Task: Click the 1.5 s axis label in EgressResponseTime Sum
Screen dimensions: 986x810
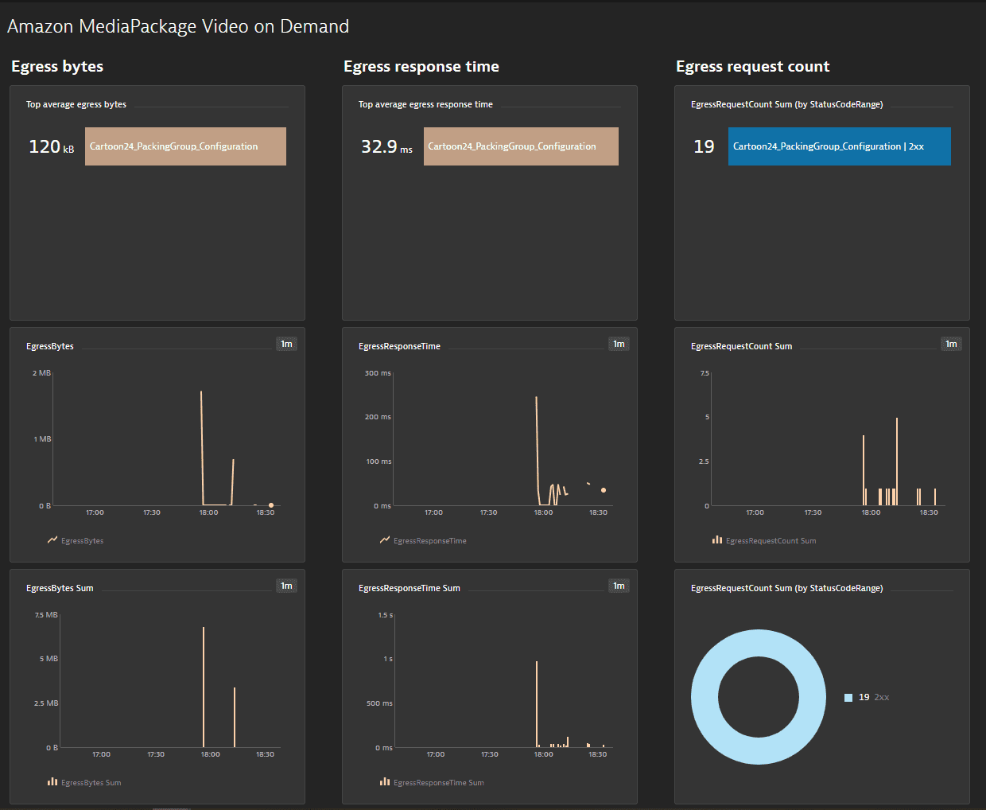Action: point(385,615)
